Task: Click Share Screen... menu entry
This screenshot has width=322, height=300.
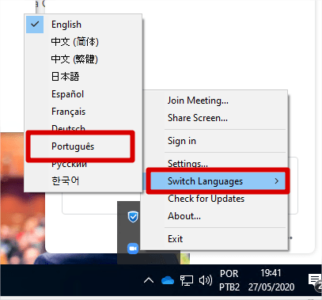Action: 214,118
